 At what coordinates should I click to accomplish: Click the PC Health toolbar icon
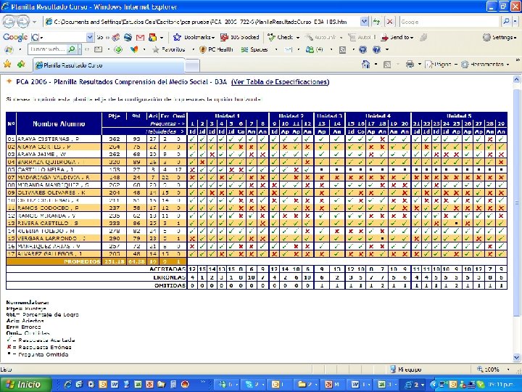(204, 49)
